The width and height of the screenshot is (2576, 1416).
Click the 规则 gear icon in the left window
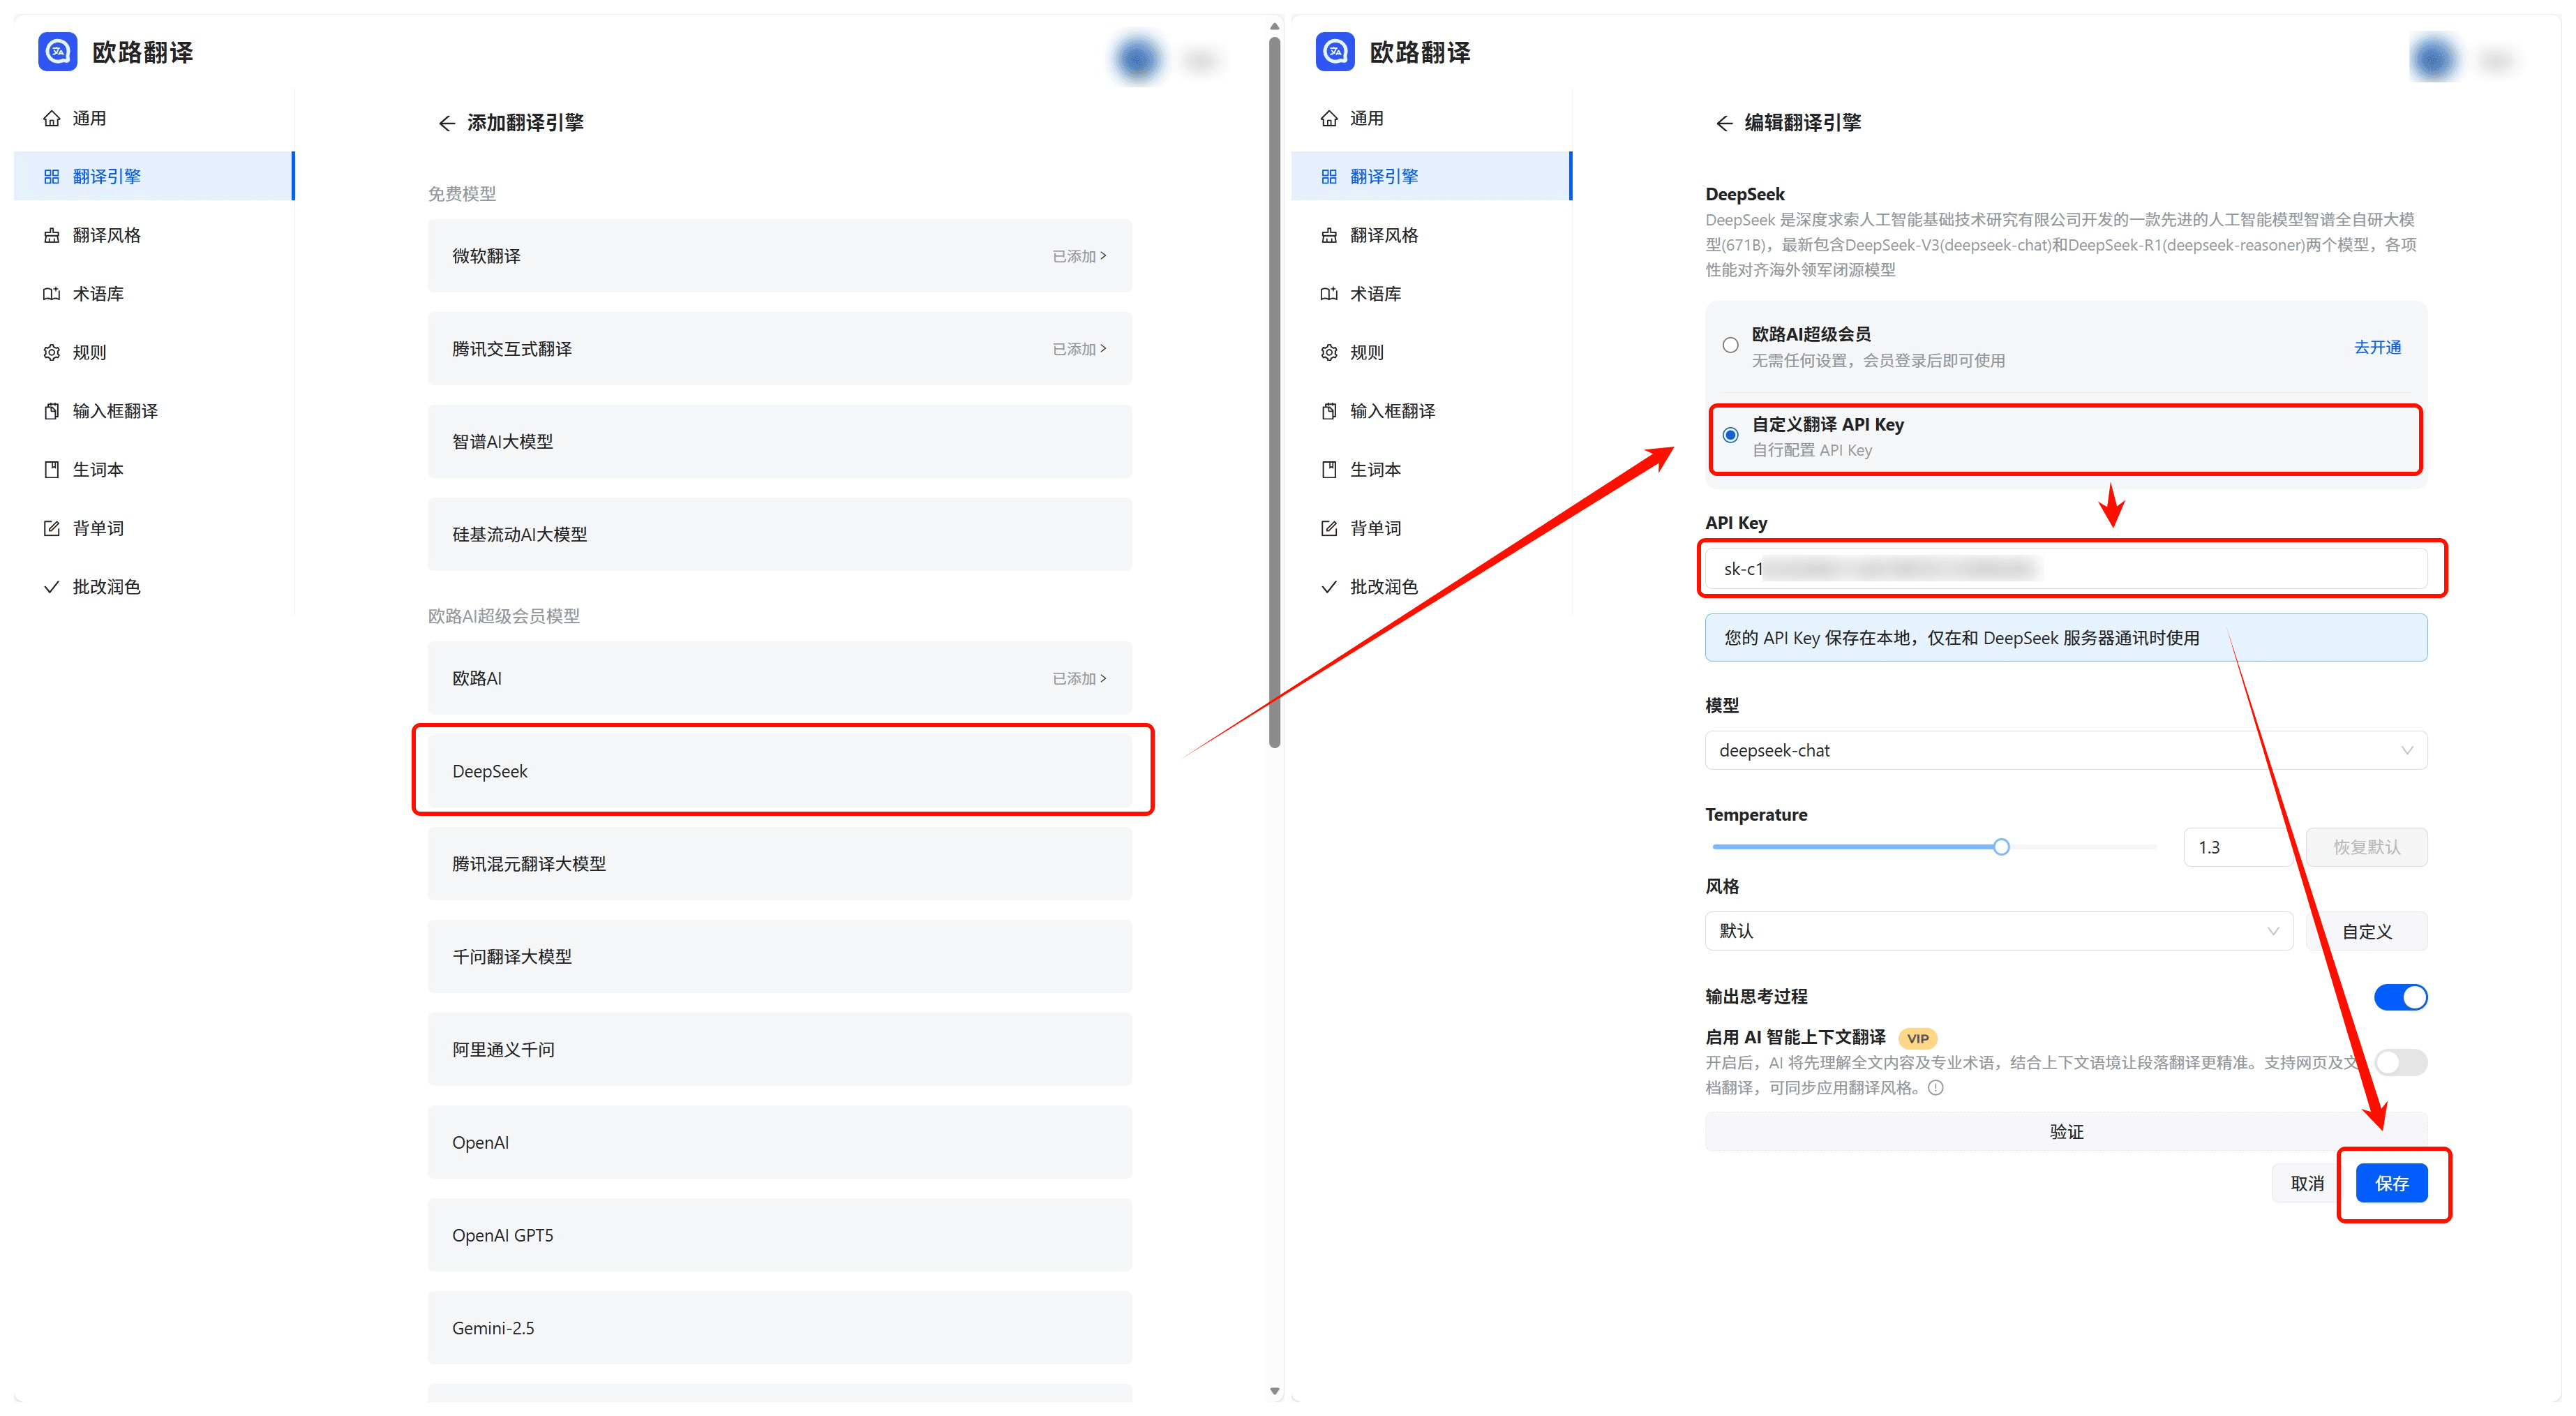(52, 352)
